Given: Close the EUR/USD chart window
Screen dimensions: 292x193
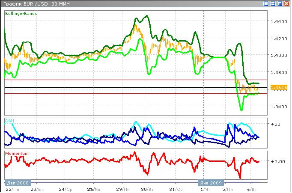Looking at the screenshot, I should coord(286,3).
